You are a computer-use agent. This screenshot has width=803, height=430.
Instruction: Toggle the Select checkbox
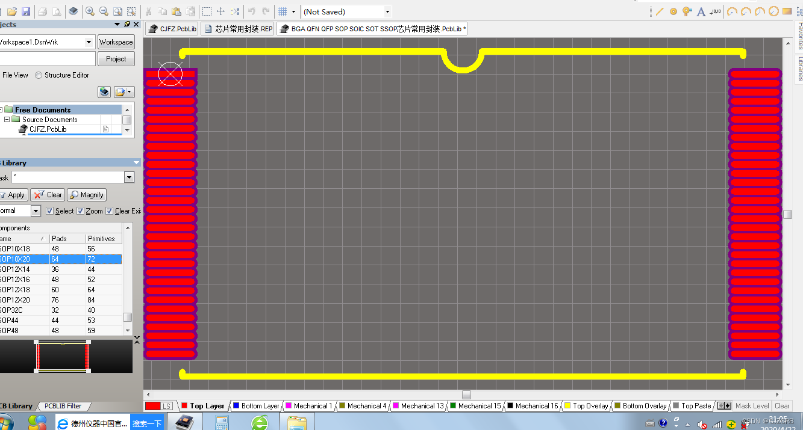point(50,211)
